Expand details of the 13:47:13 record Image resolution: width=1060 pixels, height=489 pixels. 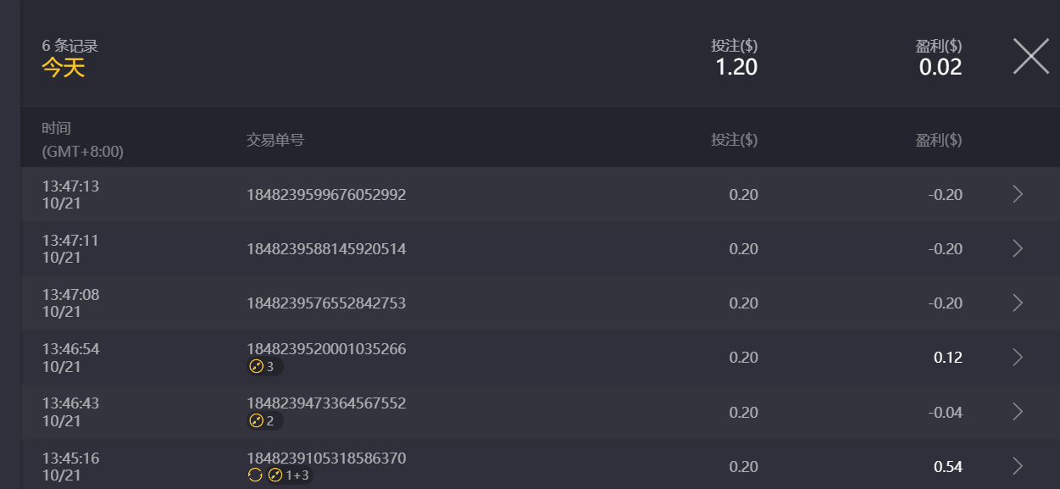click(x=1018, y=194)
